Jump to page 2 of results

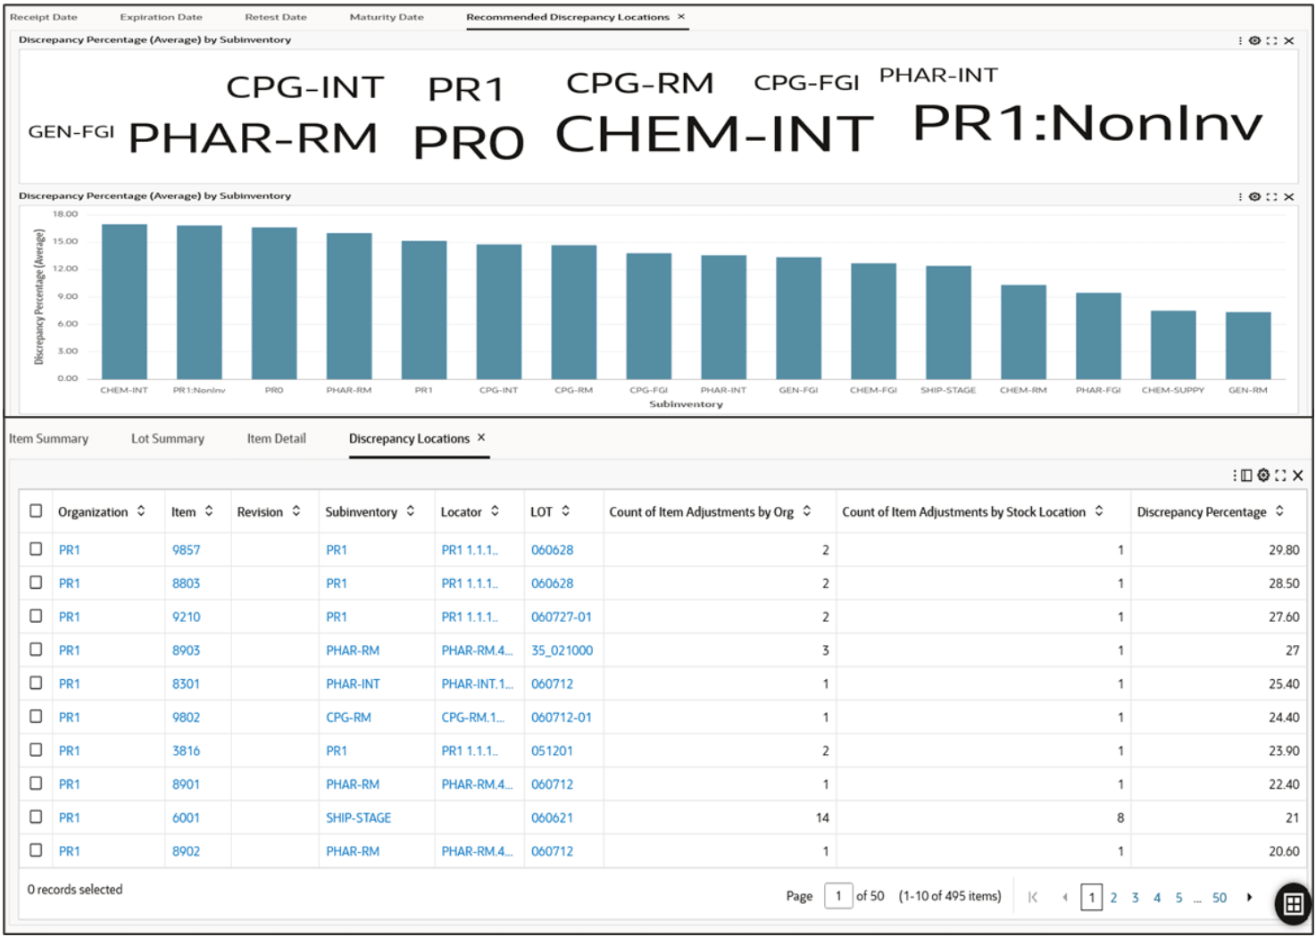pos(1113,898)
